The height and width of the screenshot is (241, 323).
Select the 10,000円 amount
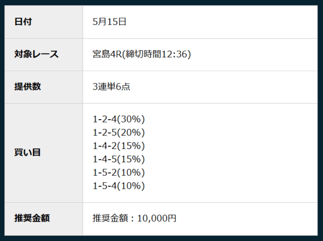[x=157, y=218]
